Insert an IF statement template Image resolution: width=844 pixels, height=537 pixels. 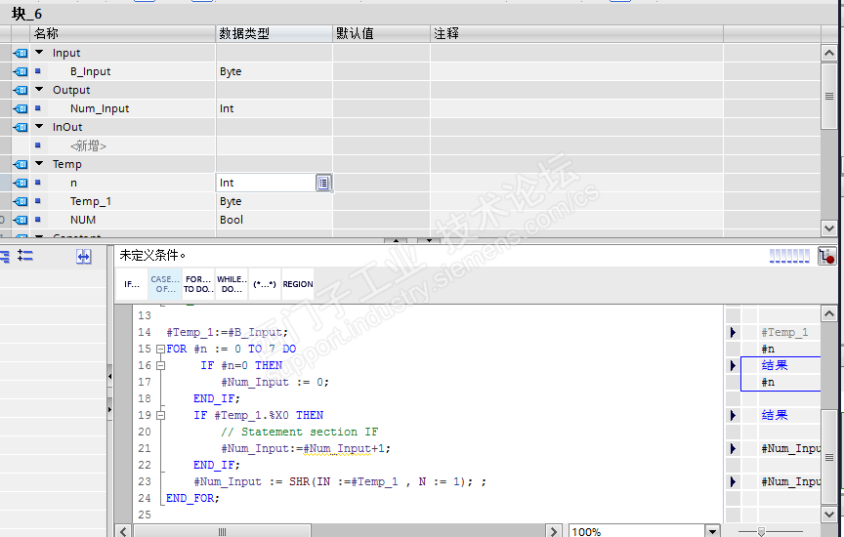pyautogui.click(x=132, y=284)
